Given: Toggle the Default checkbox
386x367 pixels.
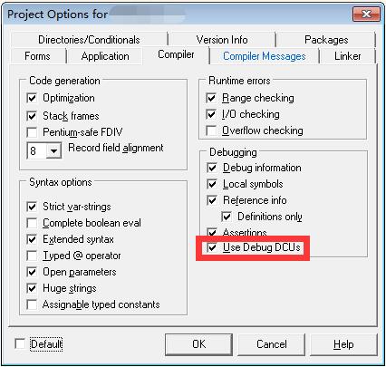Looking at the screenshot, I should (20, 343).
